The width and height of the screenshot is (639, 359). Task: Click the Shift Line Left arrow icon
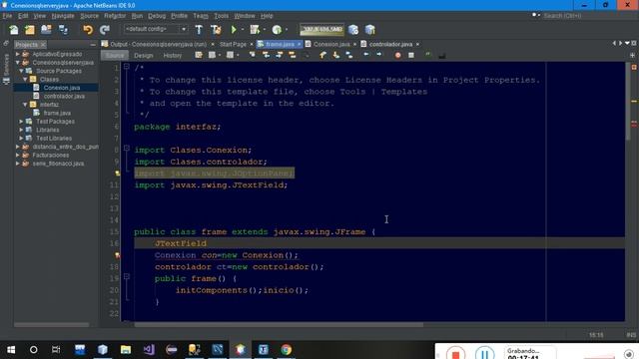366,55
